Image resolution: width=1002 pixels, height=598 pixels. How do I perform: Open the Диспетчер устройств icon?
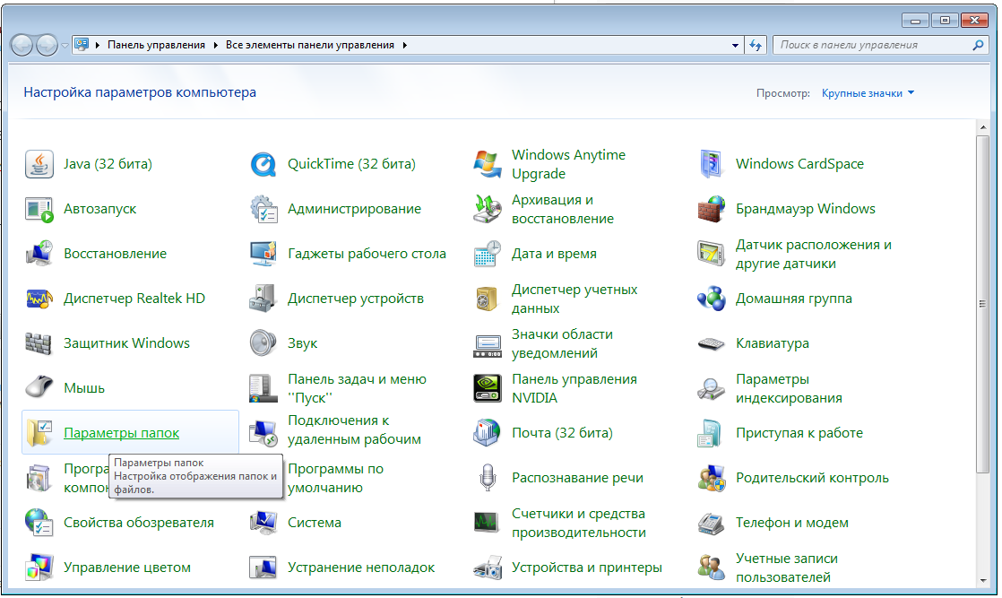pos(263,299)
